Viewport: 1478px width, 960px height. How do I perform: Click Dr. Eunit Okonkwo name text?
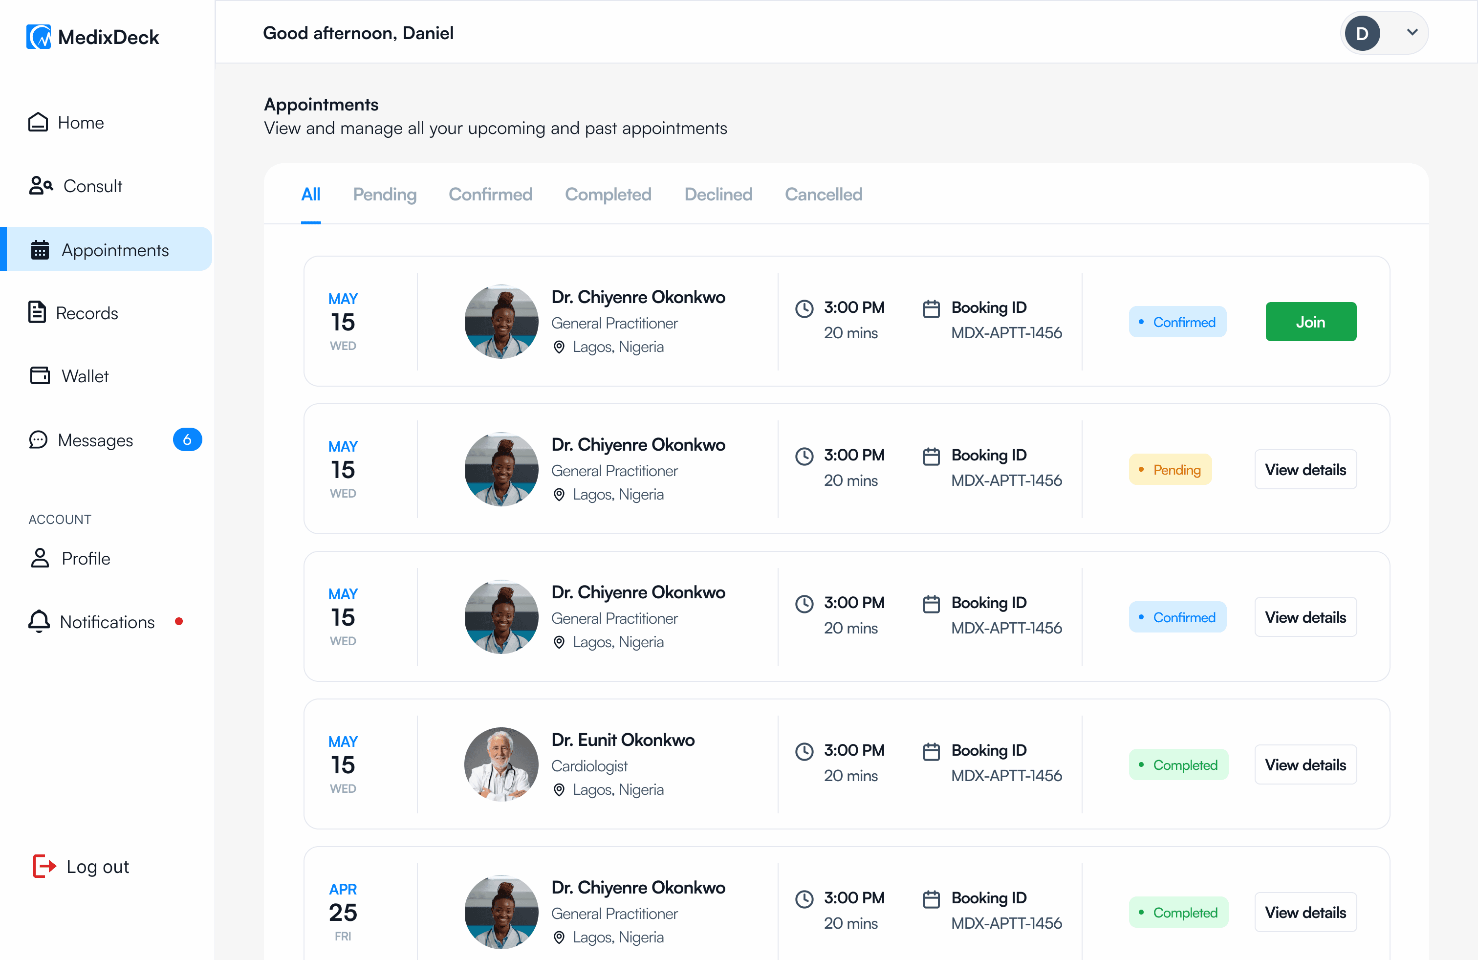click(x=623, y=740)
